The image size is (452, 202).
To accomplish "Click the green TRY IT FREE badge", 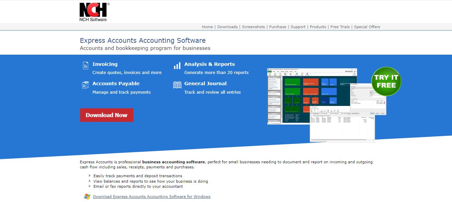I will click(386, 81).
